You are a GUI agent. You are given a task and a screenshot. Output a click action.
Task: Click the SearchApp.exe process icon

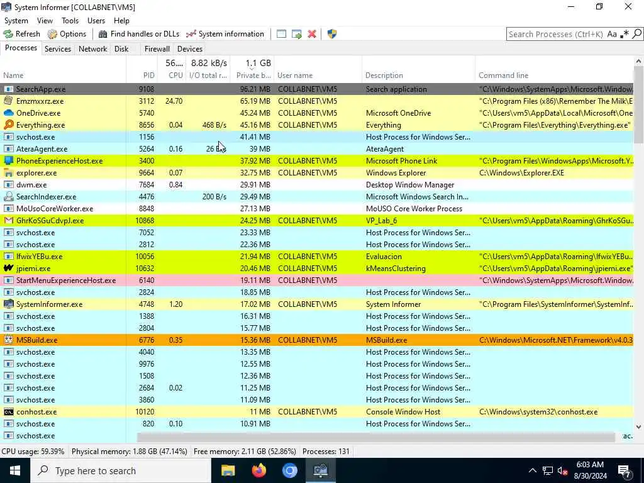tap(8, 89)
